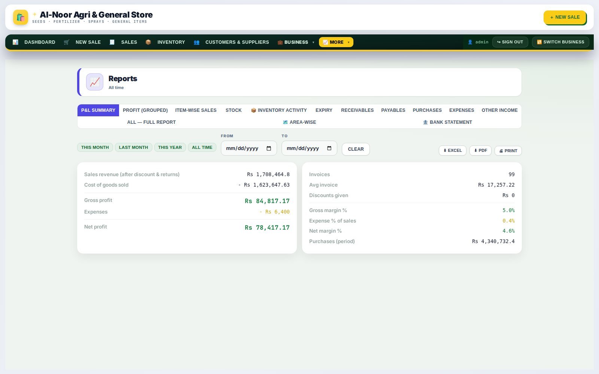599x374 pixels.
Task: Click the admin user icon
Action: 470,42
